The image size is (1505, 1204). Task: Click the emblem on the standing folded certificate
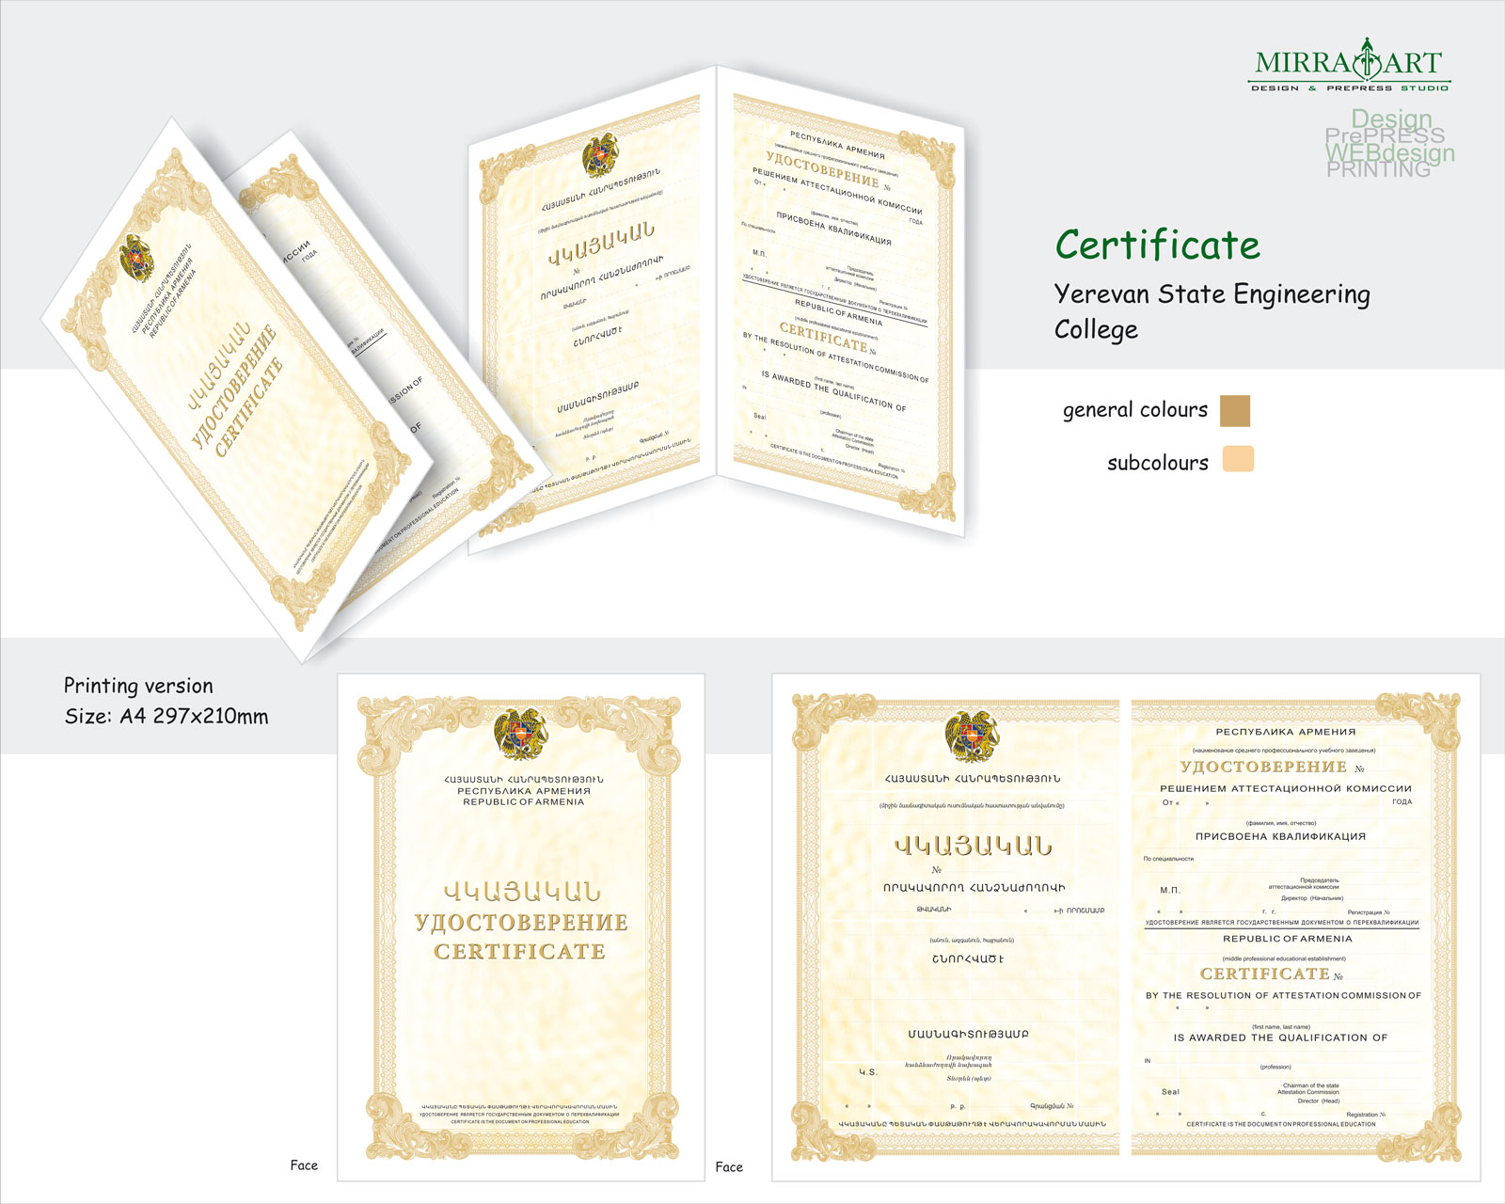pyautogui.click(x=600, y=156)
